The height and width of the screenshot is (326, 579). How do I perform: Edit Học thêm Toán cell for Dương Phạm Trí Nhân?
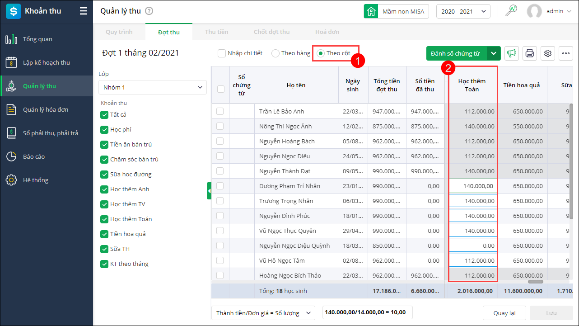(473, 186)
